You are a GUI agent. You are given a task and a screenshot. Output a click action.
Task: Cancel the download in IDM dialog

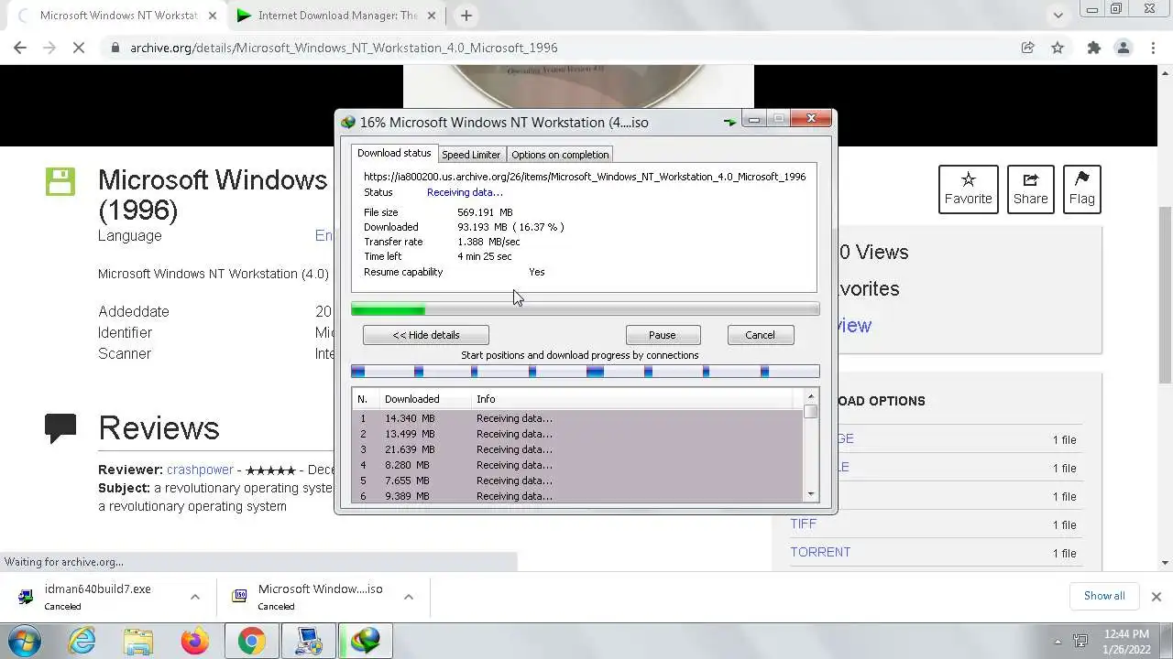coord(760,335)
